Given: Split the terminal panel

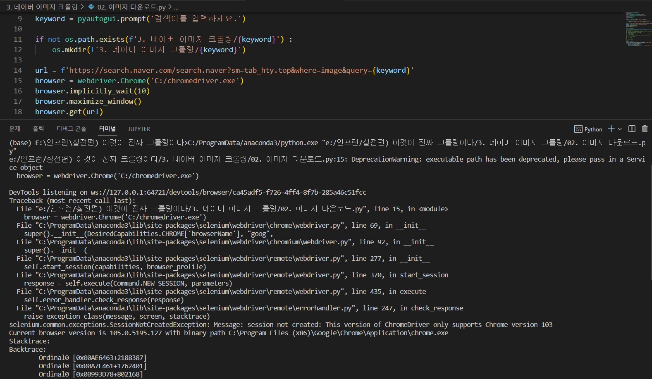Looking at the screenshot, I should pos(632,129).
